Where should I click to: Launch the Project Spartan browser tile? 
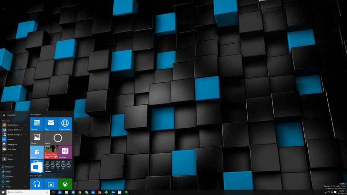[x=65, y=124]
